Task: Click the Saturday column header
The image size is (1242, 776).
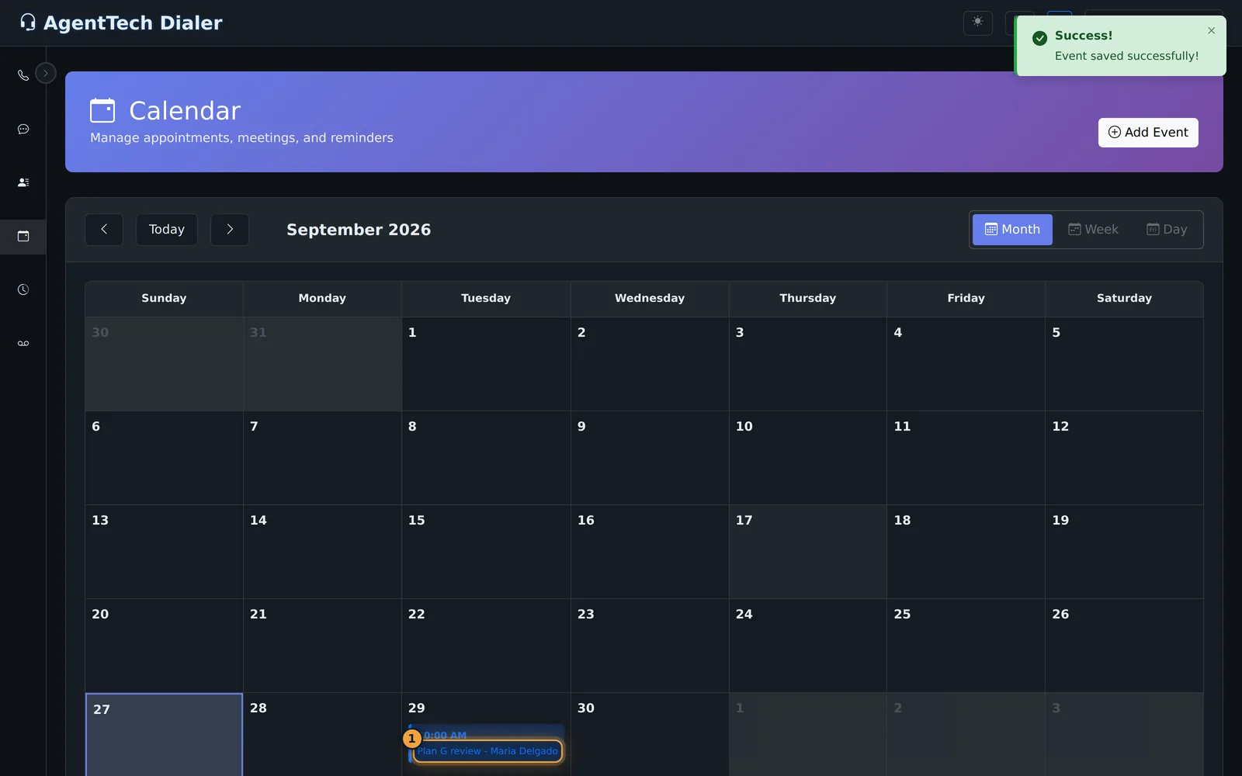Action: point(1124,298)
